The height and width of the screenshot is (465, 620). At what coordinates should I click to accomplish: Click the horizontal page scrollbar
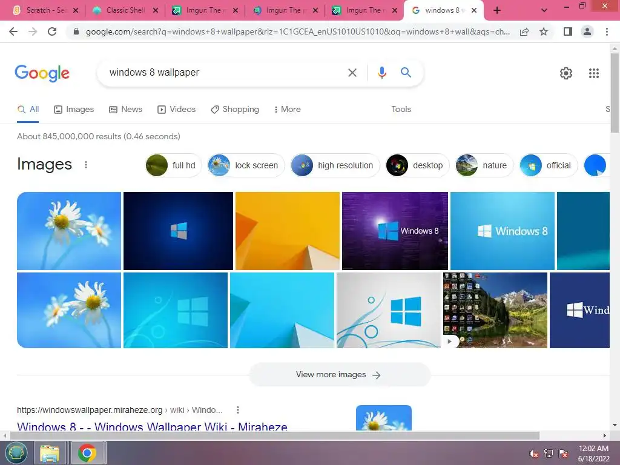tap(274, 435)
